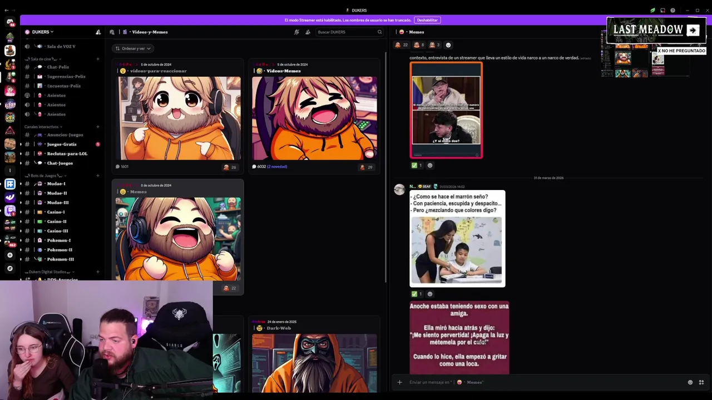Click the Add a Server plus icon
Viewport: 712px width, 400px height.
coord(9,255)
